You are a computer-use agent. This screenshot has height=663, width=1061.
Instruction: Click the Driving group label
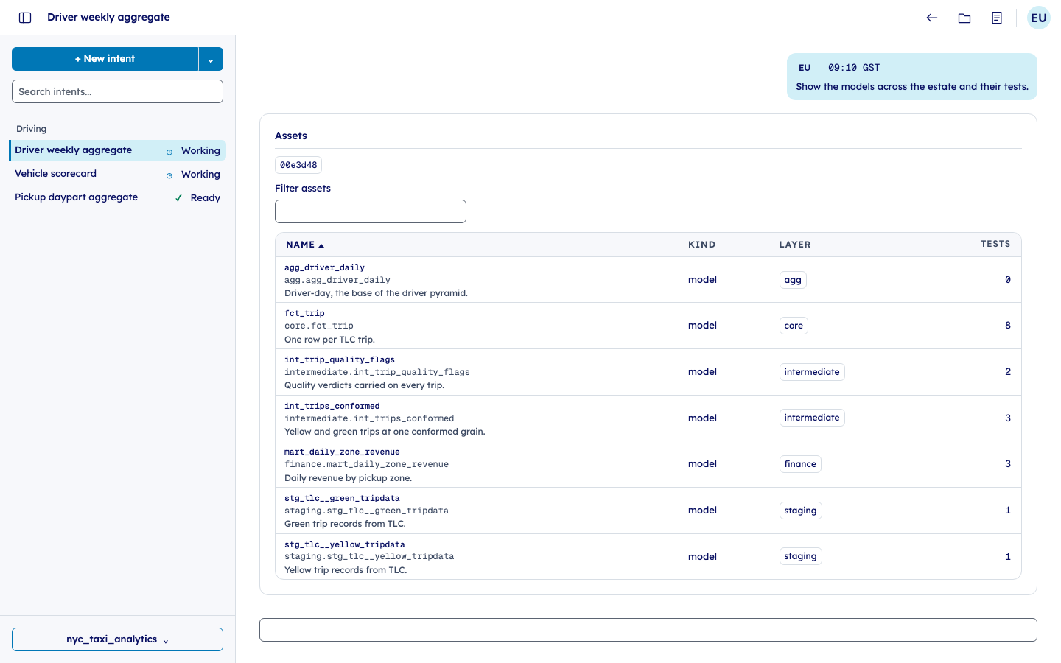pyautogui.click(x=31, y=129)
